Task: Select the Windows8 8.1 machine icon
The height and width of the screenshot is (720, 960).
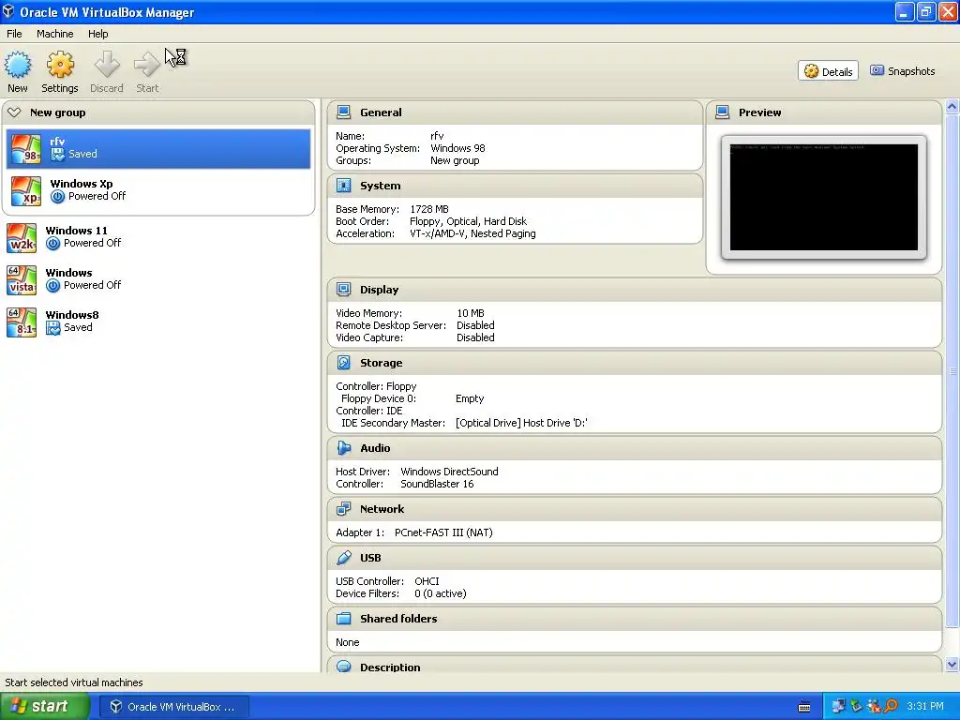Action: (22, 322)
